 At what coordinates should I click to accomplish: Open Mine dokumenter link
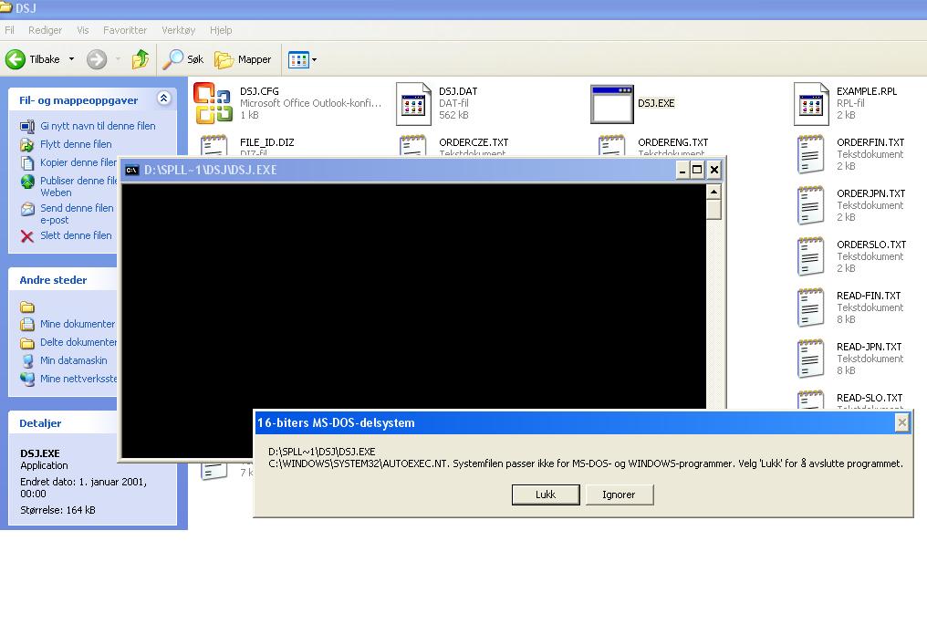78,324
